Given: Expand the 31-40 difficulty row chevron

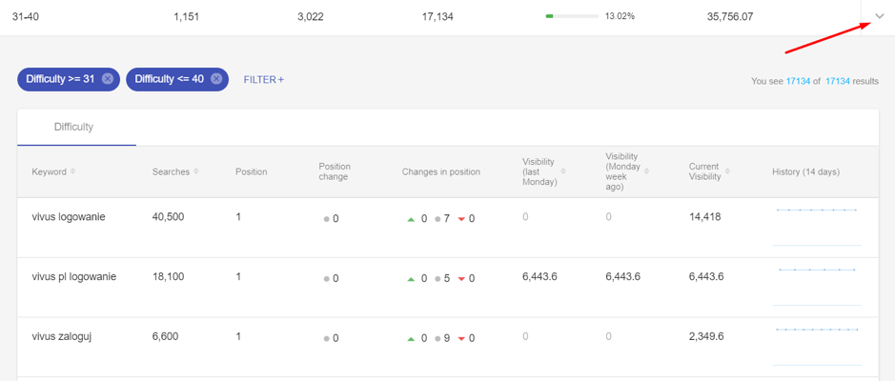Looking at the screenshot, I should (879, 16).
